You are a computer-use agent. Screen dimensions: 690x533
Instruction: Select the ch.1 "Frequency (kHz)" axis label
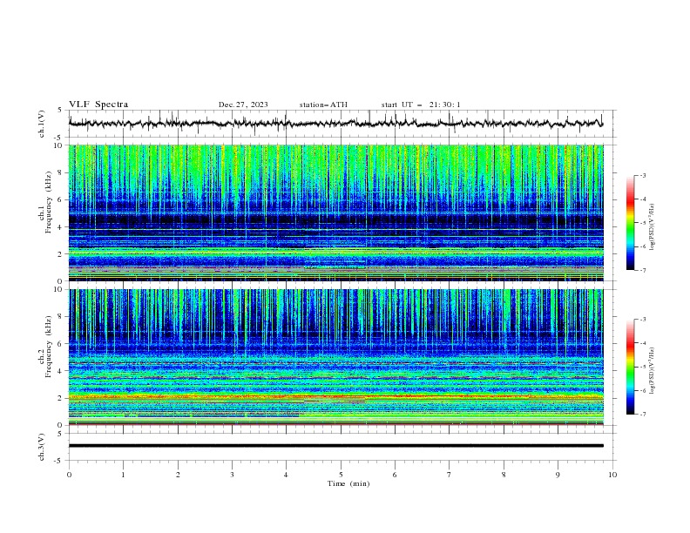[x=48, y=202]
